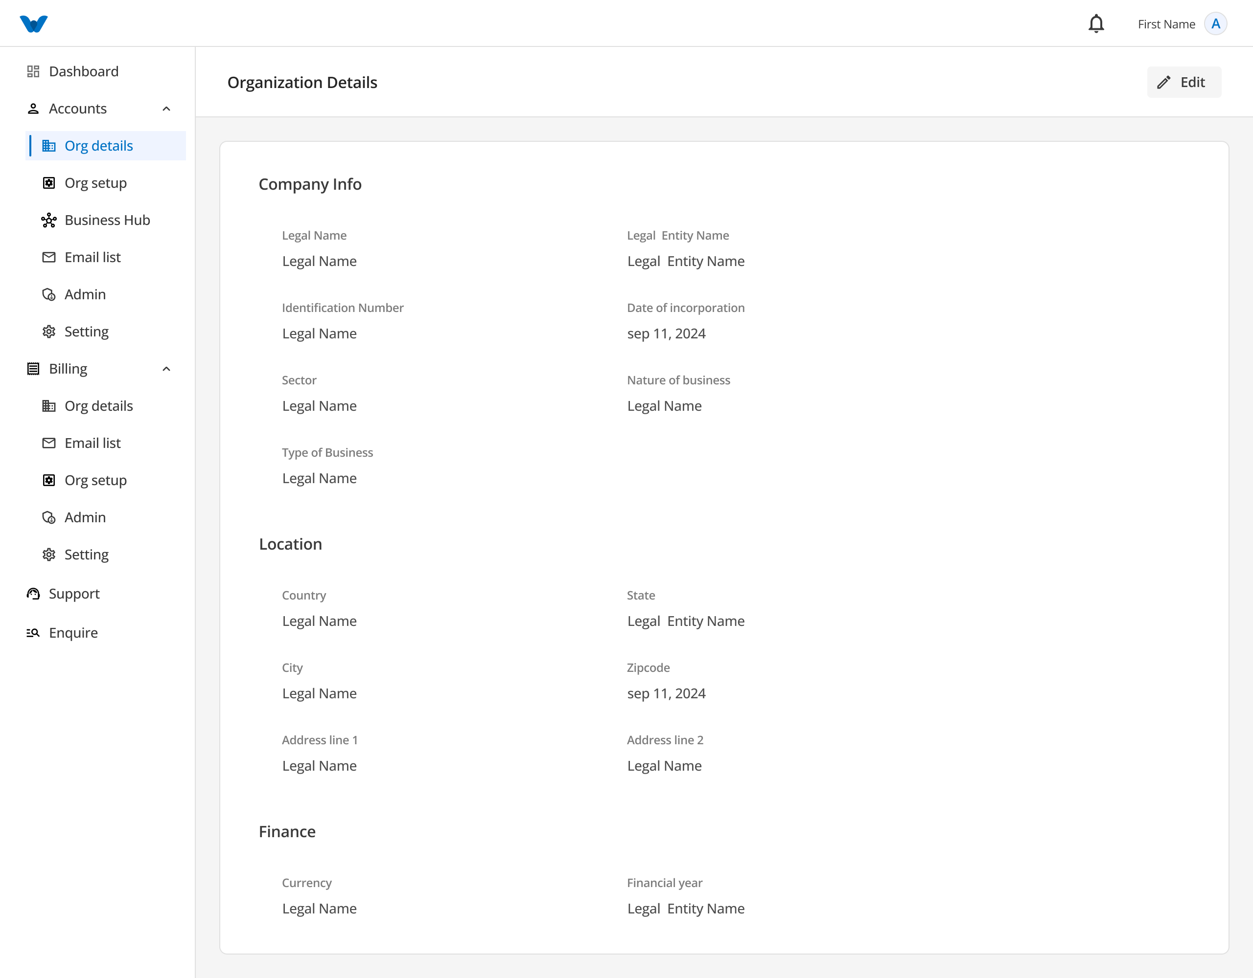Viewport: 1253px width, 978px height.
Task: Click the pencil icon on Edit button
Action: point(1163,82)
